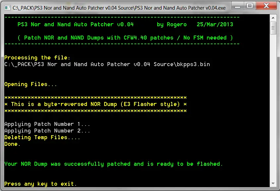Close the Auto Patcher console window

tap(266, 6)
